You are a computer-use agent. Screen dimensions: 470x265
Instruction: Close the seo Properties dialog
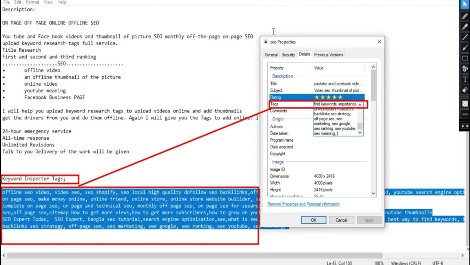[x=379, y=42]
